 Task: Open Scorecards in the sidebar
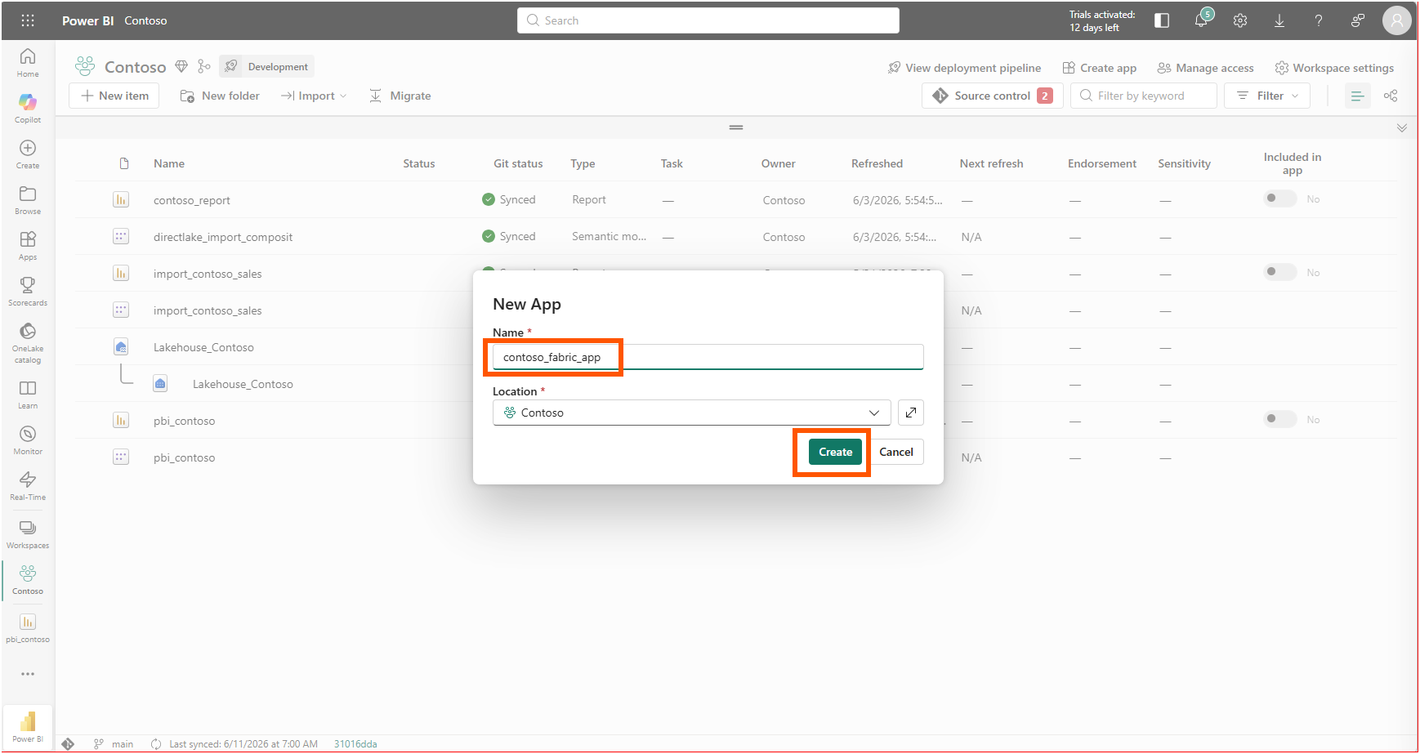tap(28, 291)
